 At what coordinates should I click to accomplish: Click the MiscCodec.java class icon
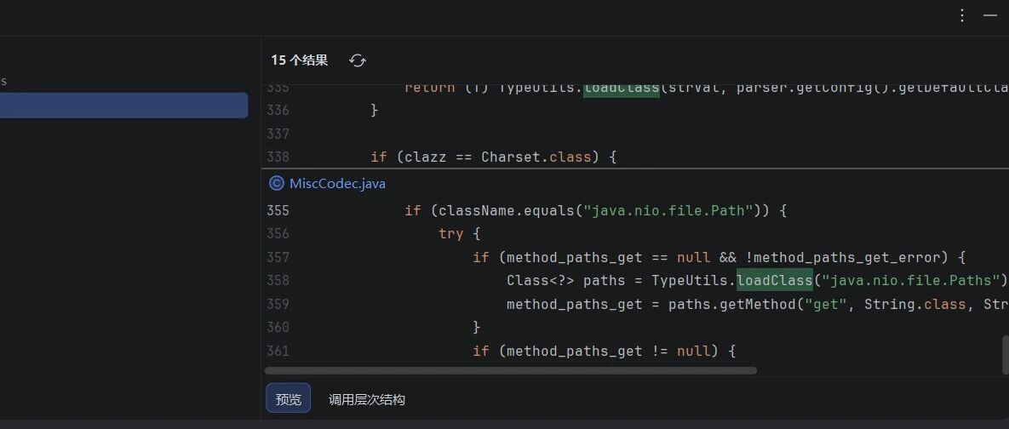pos(277,183)
